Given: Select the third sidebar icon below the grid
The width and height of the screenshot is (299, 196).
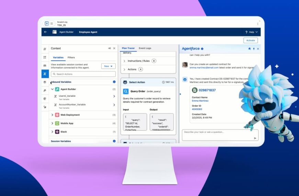Looking at the screenshot, I should (45, 65).
